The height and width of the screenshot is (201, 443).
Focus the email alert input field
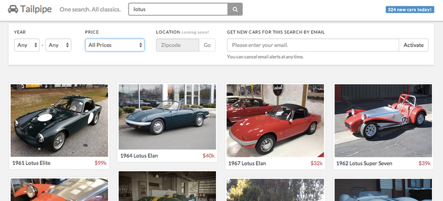[313, 45]
